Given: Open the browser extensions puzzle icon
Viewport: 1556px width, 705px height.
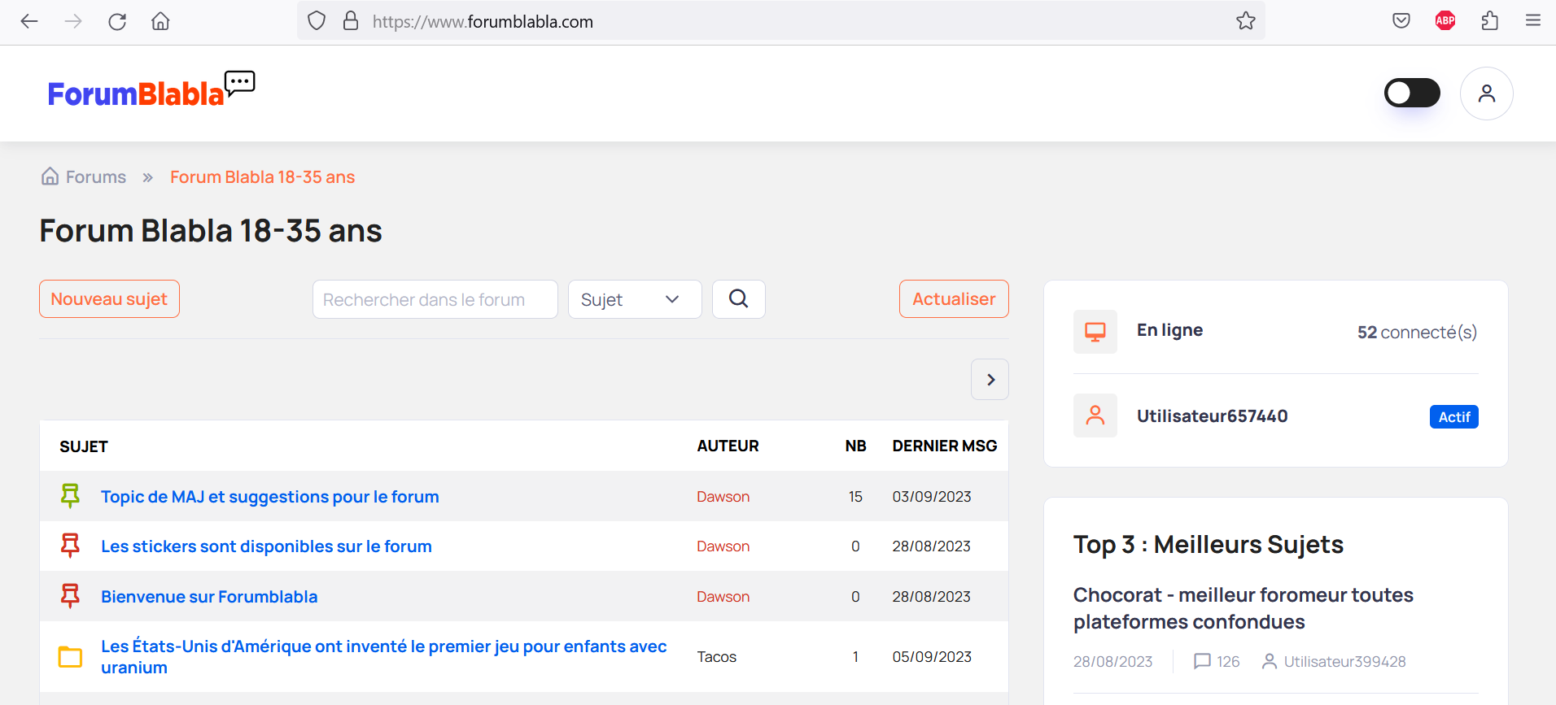Looking at the screenshot, I should pyautogui.click(x=1489, y=21).
